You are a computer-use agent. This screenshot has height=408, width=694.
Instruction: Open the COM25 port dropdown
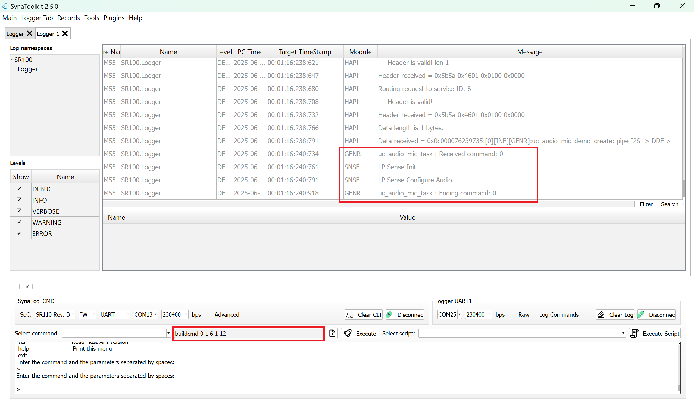click(459, 314)
